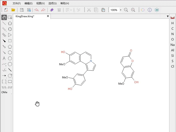Viewport: 176px width, 132px height.
Task: Click the red HO label on molecule
Action: point(63,52)
